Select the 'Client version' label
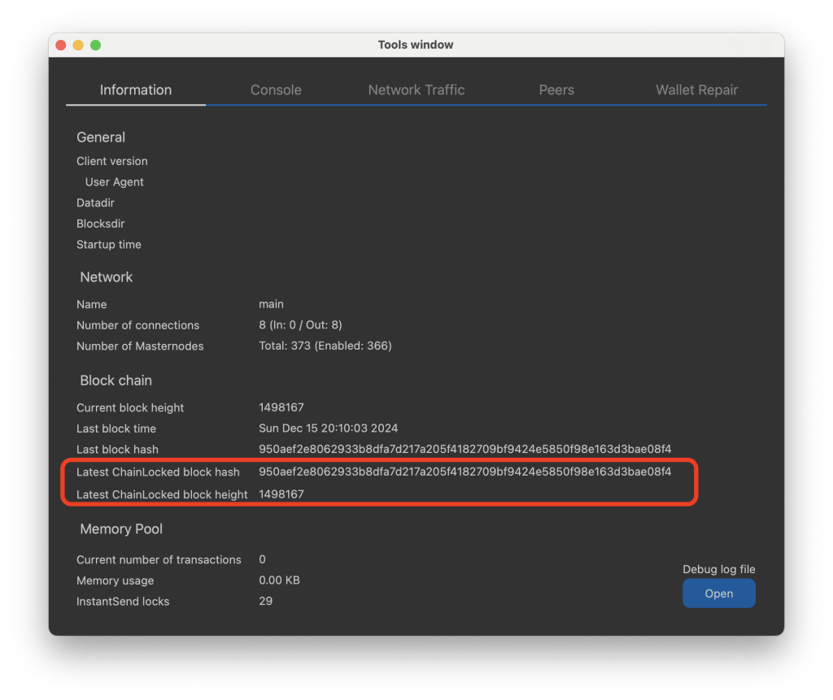833x700 pixels. tap(112, 161)
